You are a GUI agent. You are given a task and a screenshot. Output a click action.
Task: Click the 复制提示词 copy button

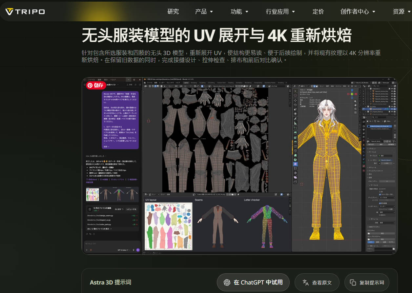(367, 283)
